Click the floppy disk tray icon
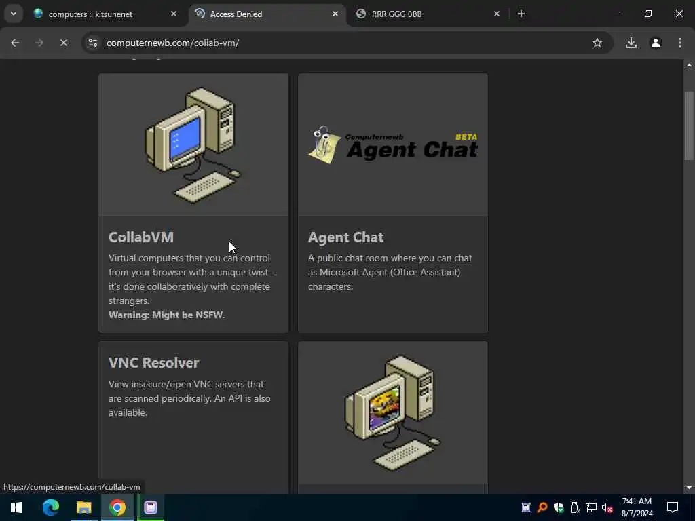 526,507
